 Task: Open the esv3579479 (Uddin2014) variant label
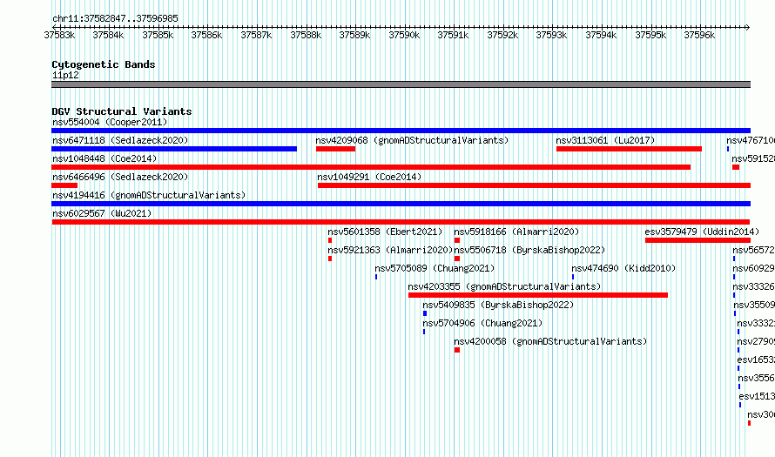(x=702, y=232)
